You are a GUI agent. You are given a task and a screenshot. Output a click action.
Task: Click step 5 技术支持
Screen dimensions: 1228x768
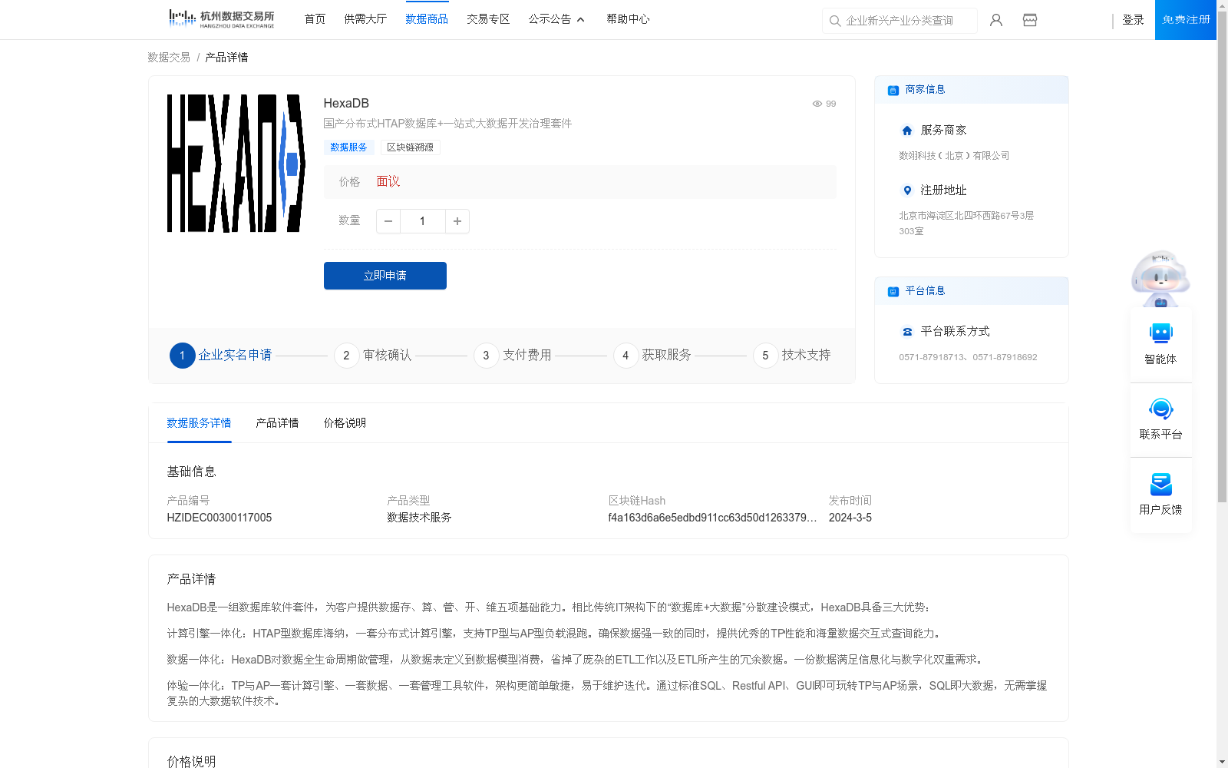(x=792, y=356)
